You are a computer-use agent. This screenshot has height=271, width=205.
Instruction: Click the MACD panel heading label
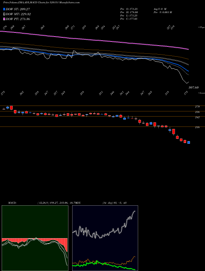click(x=12, y=203)
